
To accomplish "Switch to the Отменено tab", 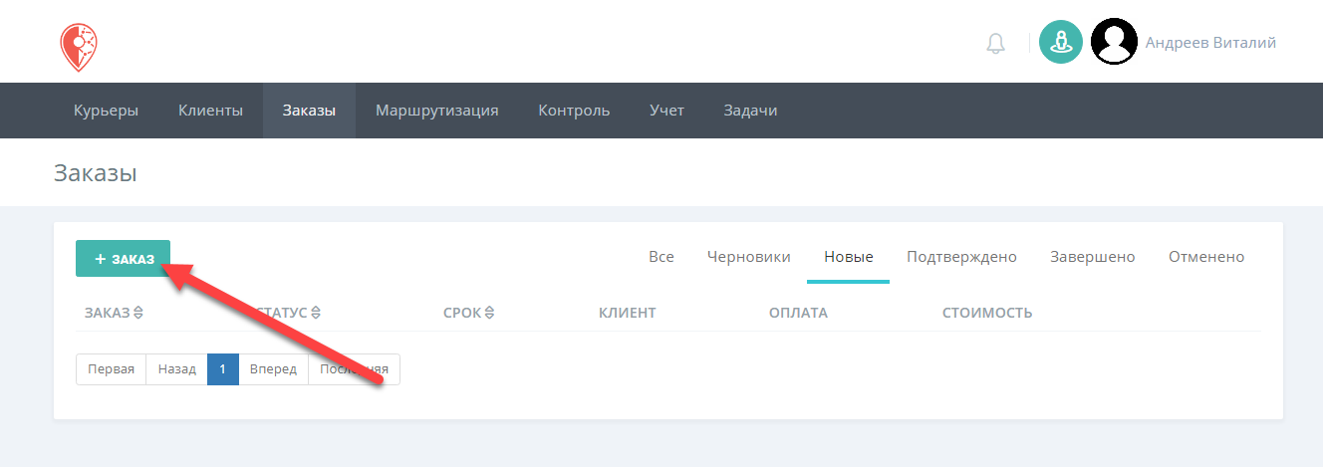I will [x=1206, y=257].
